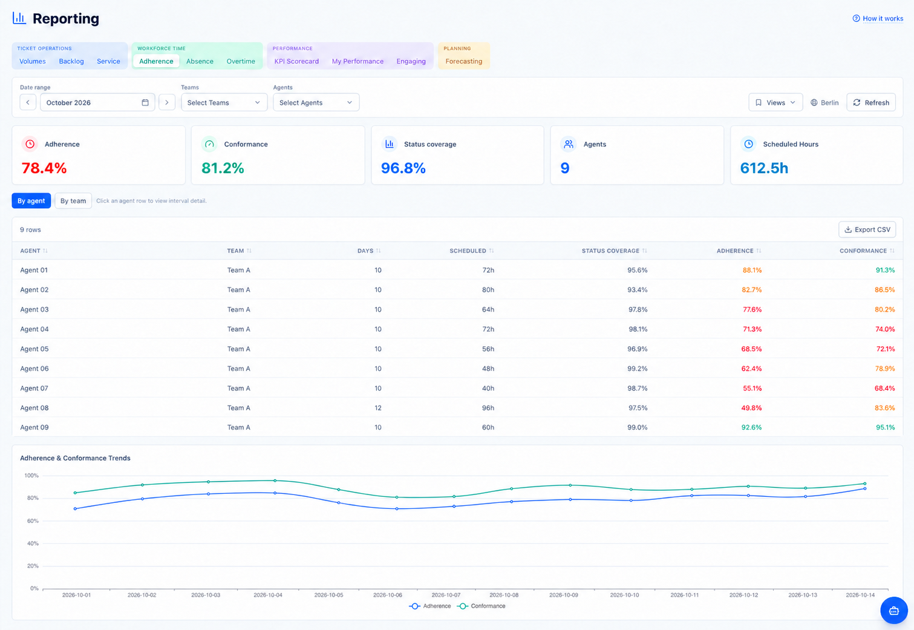
Task: Click the red clock icon on Adherence card
Action: click(30, 144)
